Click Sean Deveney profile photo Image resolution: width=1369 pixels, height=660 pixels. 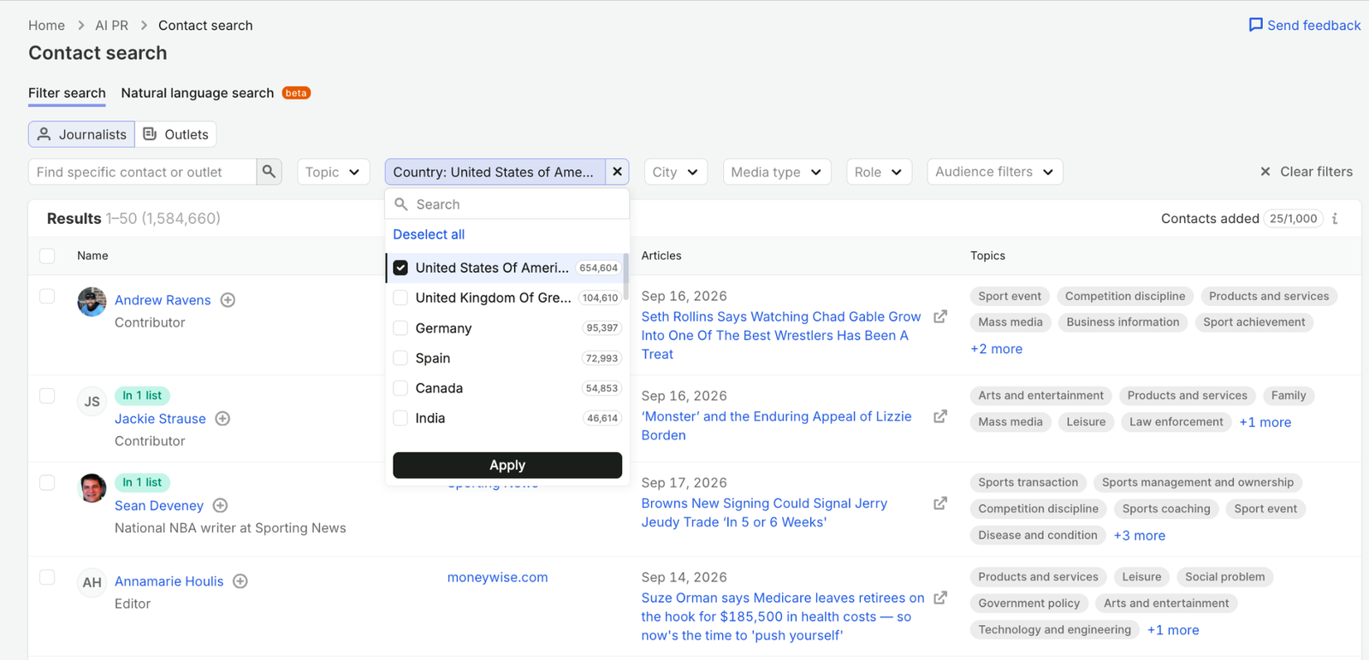coord(92,488)
